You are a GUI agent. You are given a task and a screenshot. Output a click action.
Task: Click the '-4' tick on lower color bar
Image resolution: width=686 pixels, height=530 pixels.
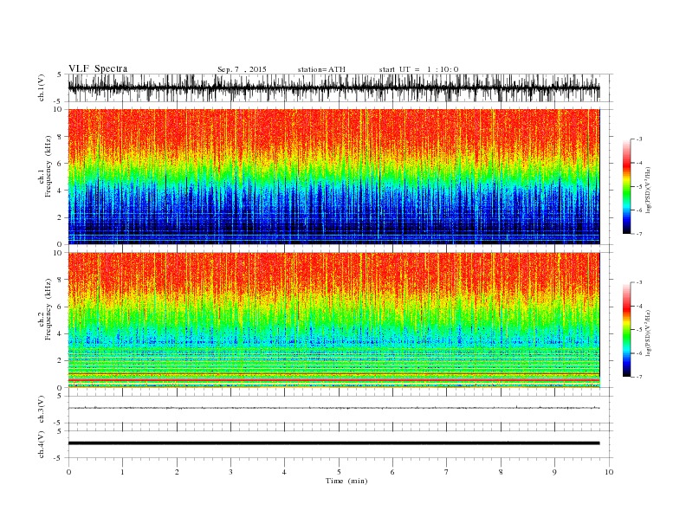(638, 306)
